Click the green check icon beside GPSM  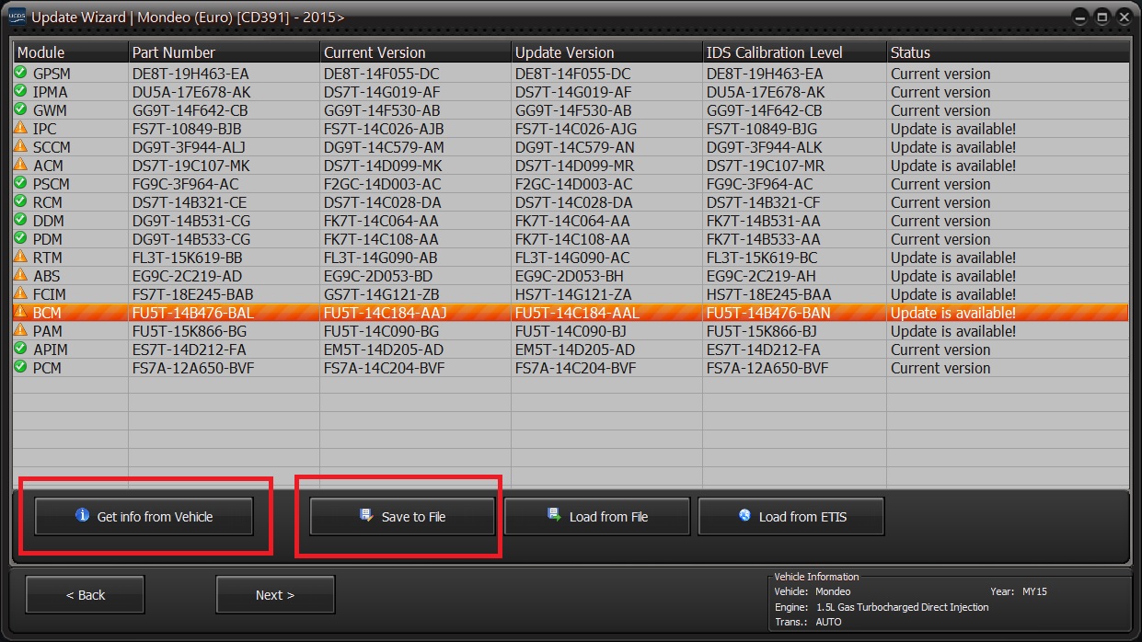20,73
